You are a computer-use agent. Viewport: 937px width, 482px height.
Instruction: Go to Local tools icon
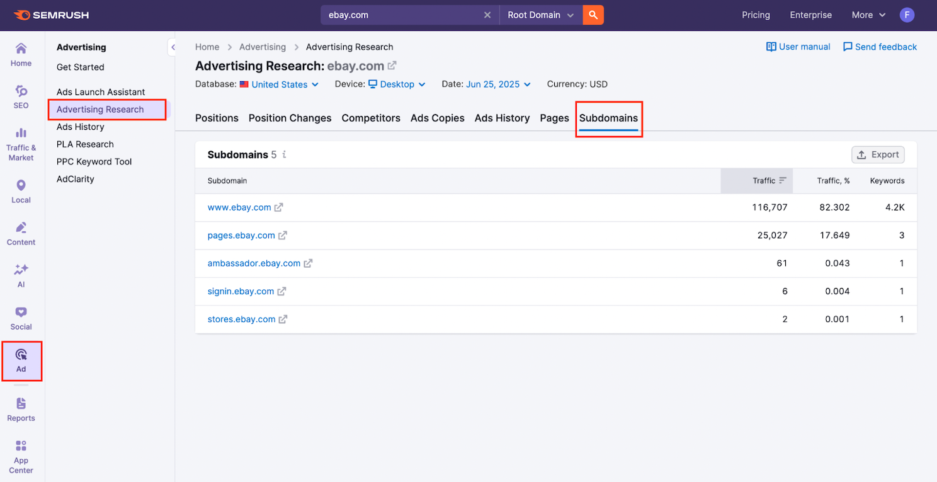(21, 192)
